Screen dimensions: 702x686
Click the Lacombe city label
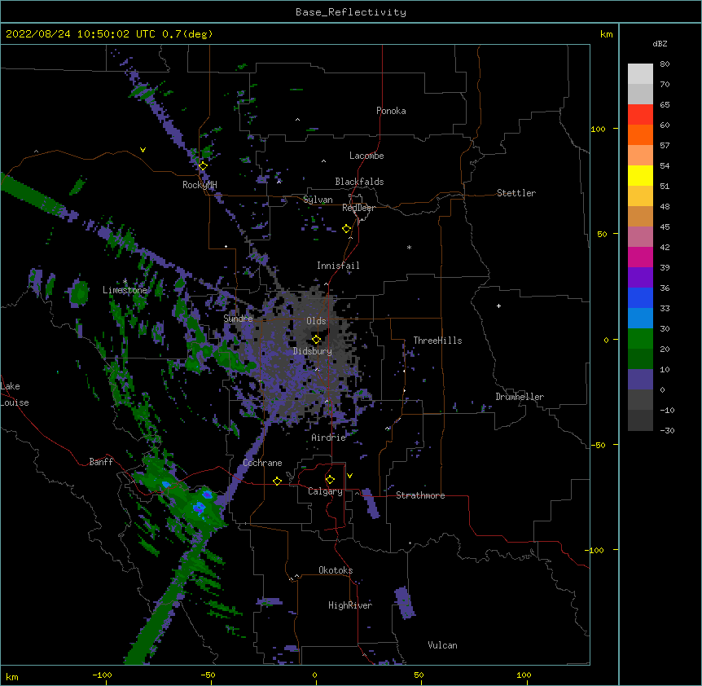tap(366, 156)
